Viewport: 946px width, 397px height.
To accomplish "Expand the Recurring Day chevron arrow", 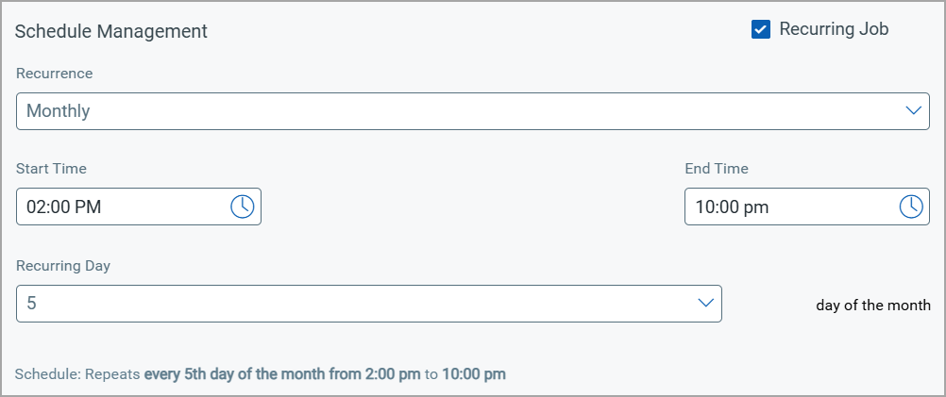I will [706, 303].
